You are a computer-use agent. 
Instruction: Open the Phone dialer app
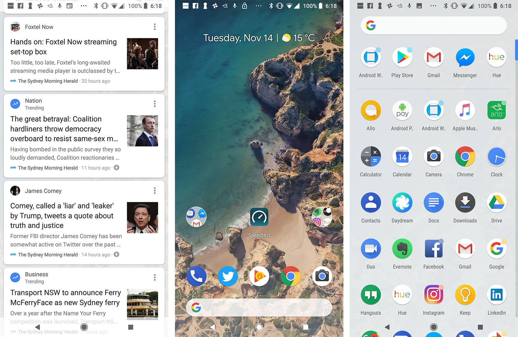pos(196,276)
